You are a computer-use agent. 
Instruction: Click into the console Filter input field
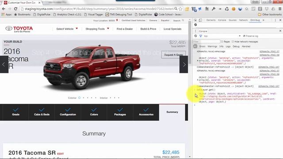tap(207, 42)
